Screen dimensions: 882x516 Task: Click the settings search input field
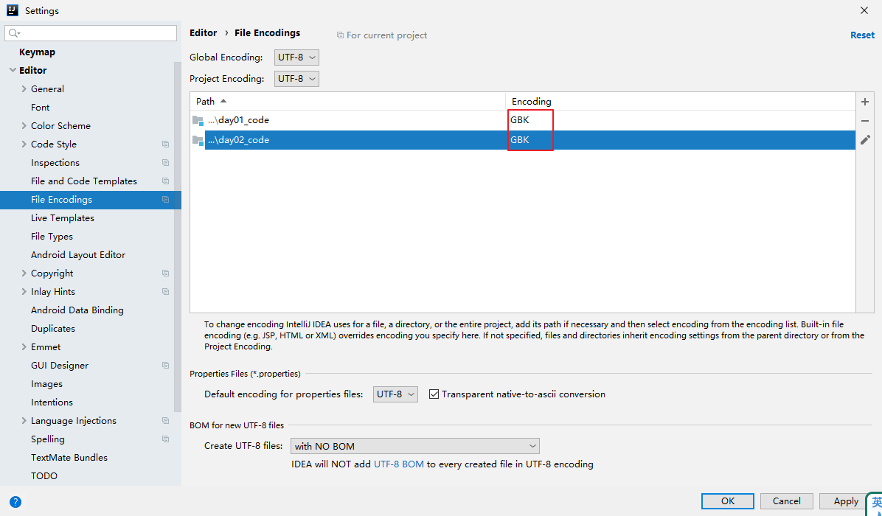pyautogui.click(x=96, y=33)
